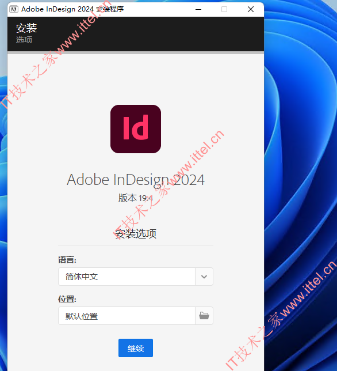
Task: Click the 语言: label
Action: point(67,260)
